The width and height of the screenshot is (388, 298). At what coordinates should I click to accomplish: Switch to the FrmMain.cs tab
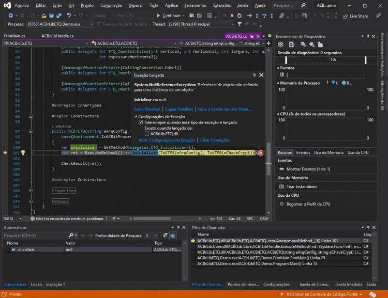click(14, 36)
